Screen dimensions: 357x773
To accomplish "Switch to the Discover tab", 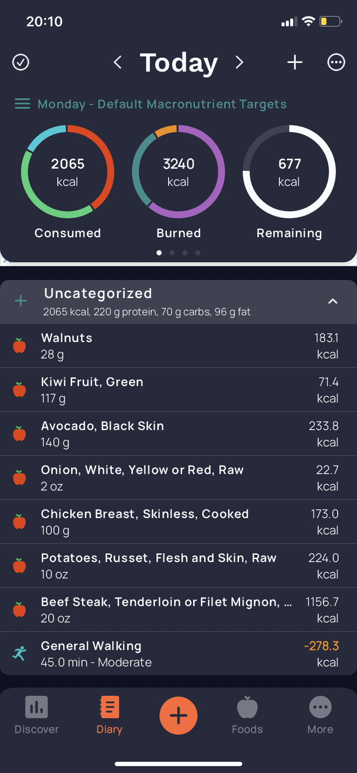I will (x=37, y=715).
